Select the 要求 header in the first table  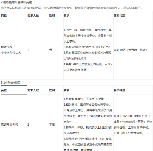[89, 16]
